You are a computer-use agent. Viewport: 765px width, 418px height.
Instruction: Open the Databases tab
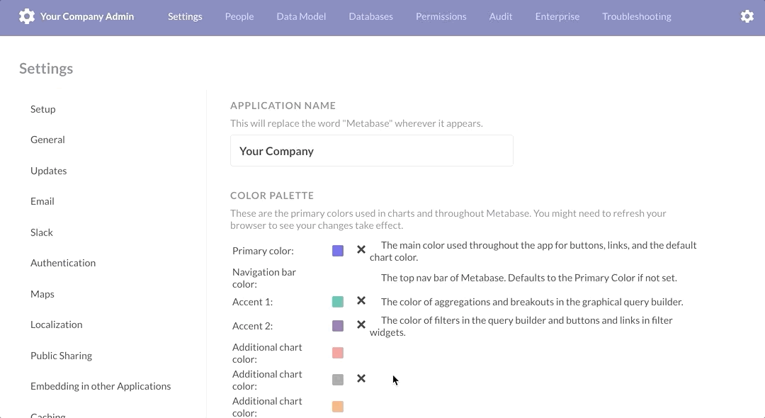click(x=370, y=16)
